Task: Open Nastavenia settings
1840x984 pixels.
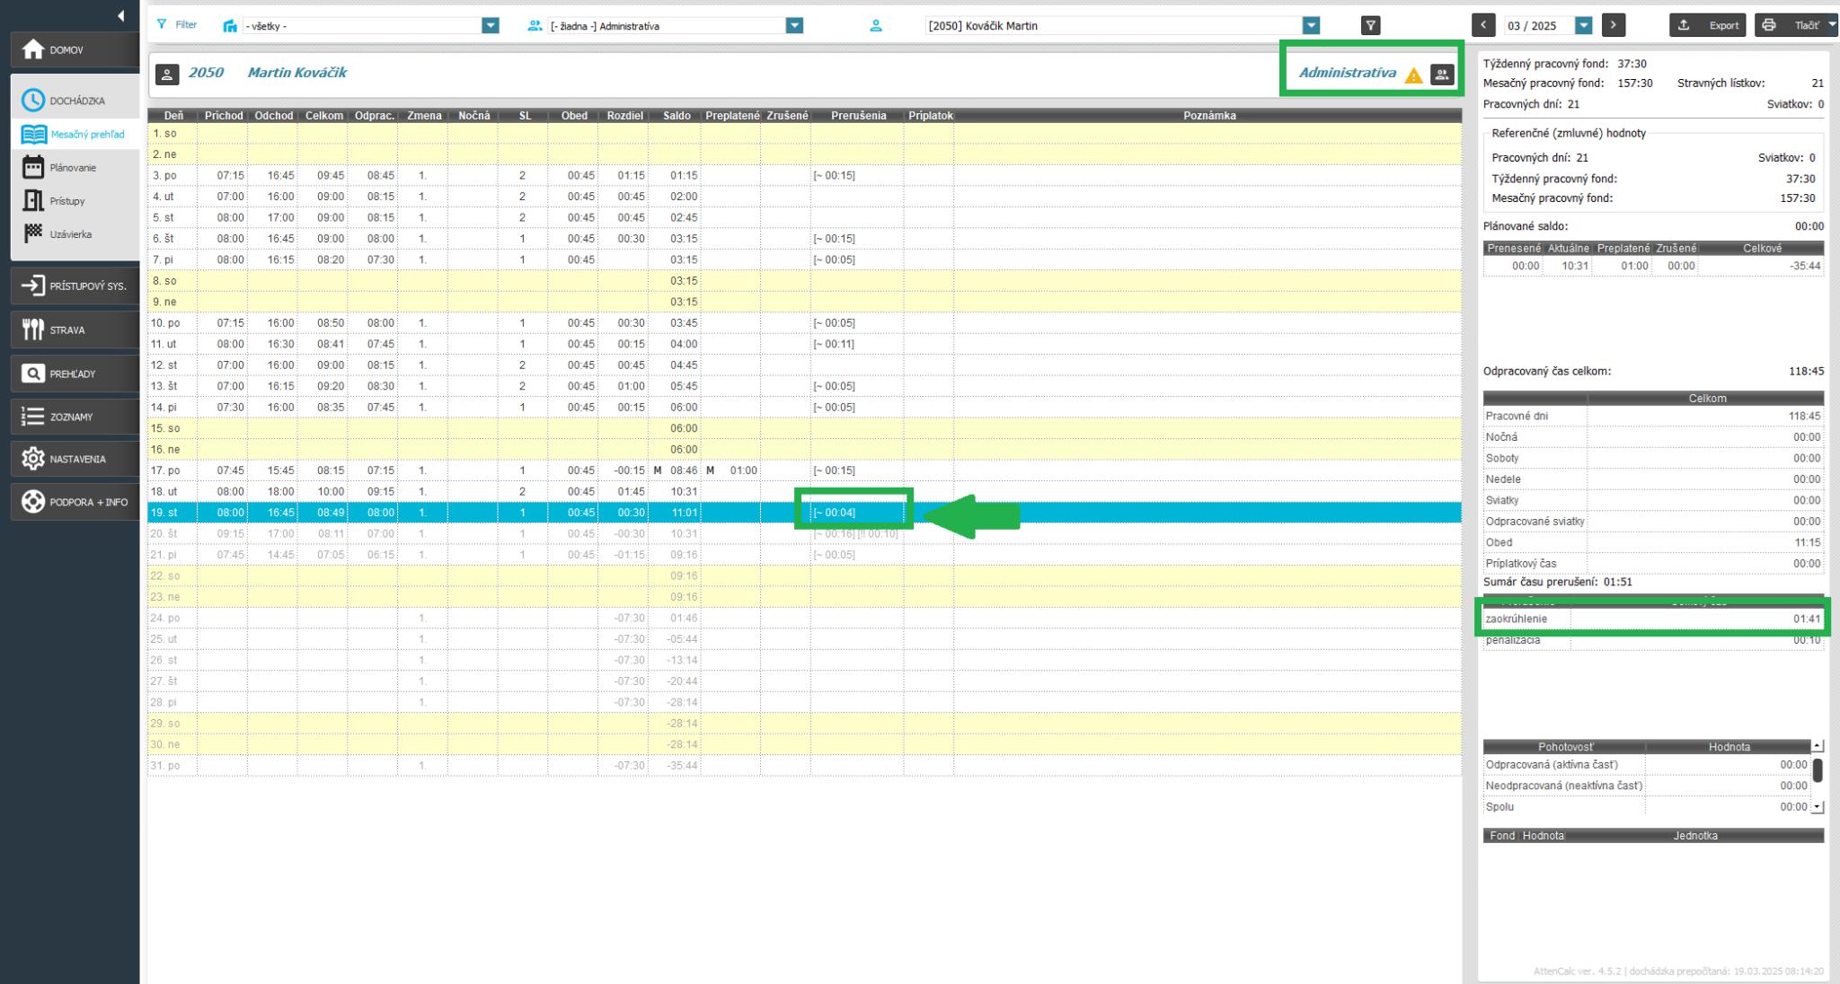Action: [75, 459]
